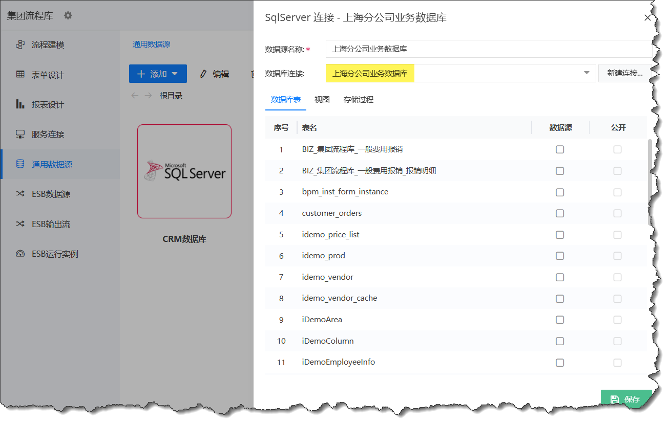The width and height of the screenshot is (671, 425).
Task: Go to 报表设计 in the sidebar
Action: point(48,105)
